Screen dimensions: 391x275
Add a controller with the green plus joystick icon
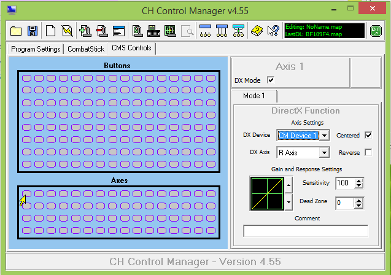click(x=85, y=31)
